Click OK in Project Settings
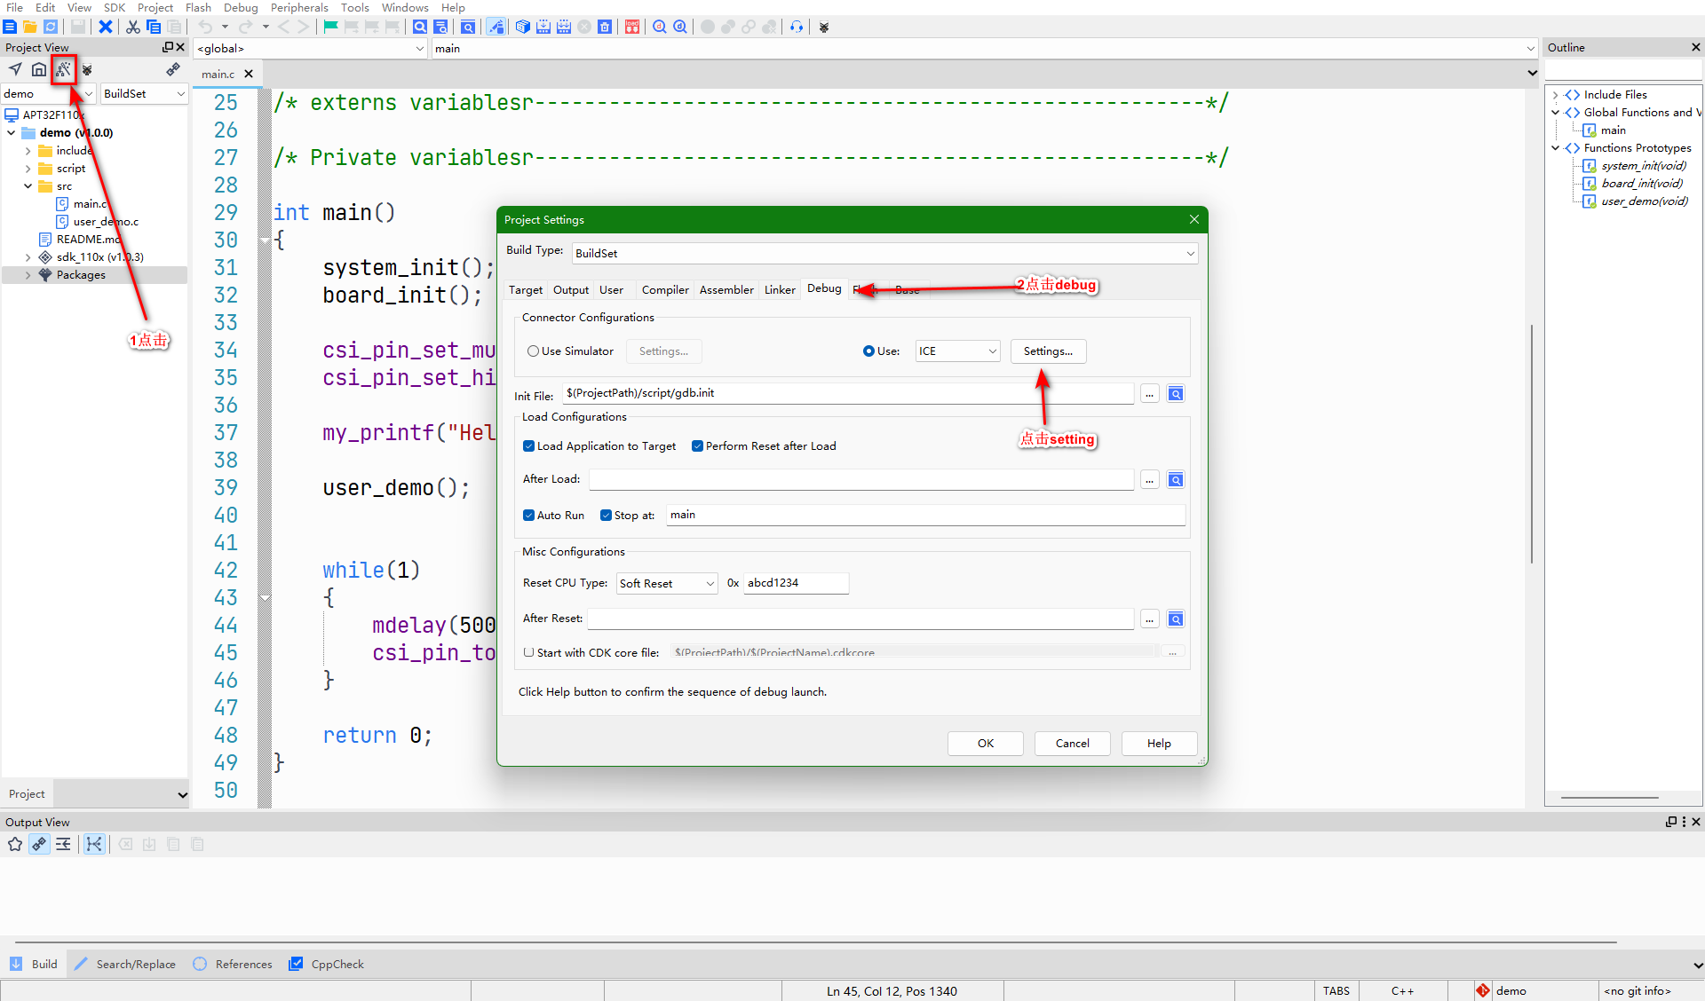This screenshot has width=1705, height=1001. [986, 744]
